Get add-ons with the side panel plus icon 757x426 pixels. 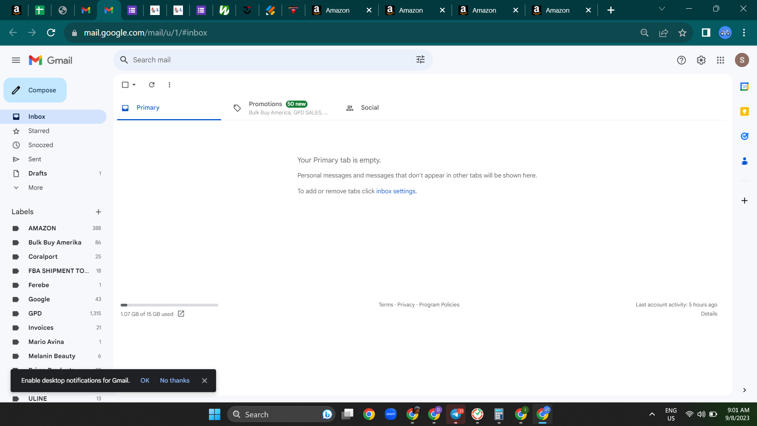pyautogui.click(x=744, y=201)
